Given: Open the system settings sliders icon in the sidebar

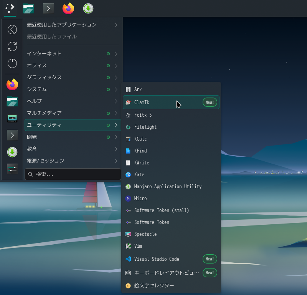Looking at the screenshot, I should [12, 169].
